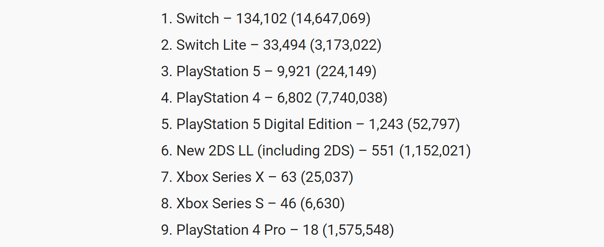The width and height of the screenshot is (604, 247).
Task: Click the Xbox Series S entry
Action: click(220, 203)
